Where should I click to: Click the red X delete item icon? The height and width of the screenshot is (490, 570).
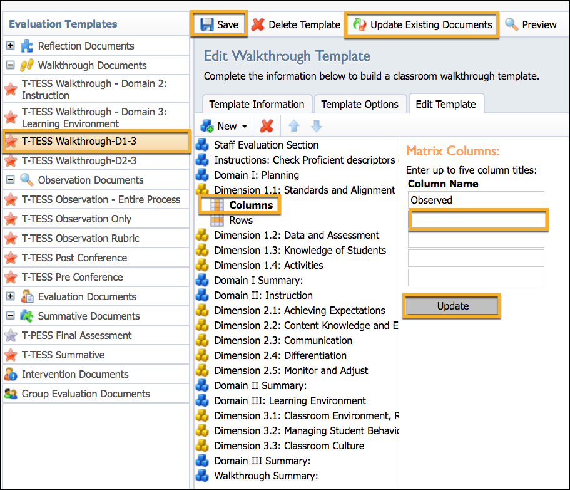pyautogui.click(x=267, y=126)
